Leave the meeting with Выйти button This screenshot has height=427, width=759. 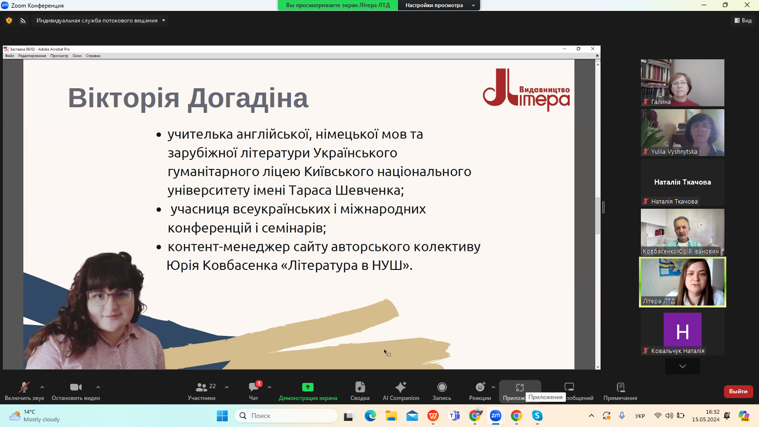tap(738, 391)
